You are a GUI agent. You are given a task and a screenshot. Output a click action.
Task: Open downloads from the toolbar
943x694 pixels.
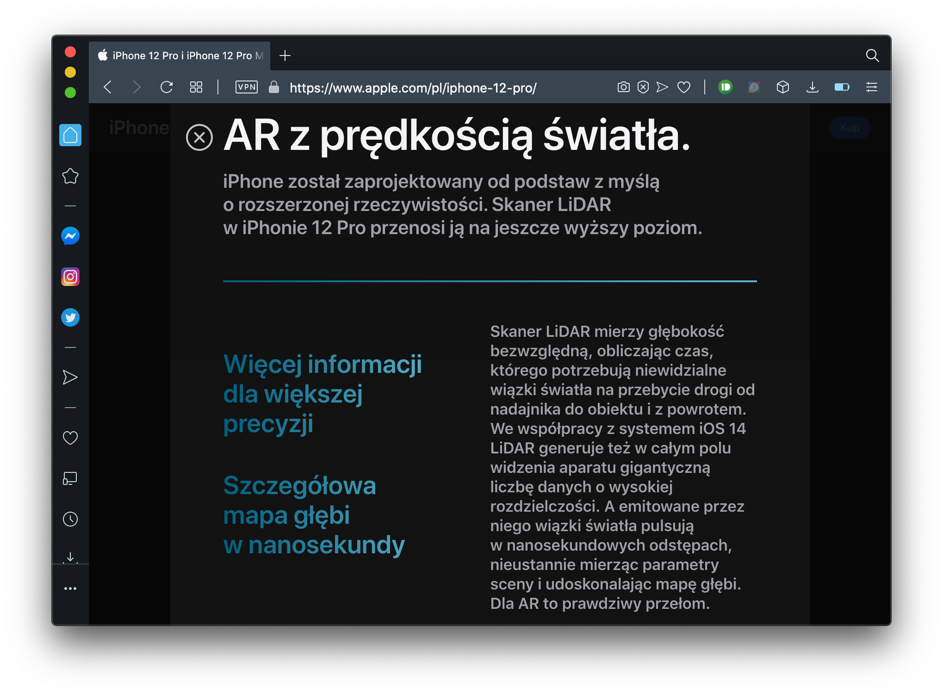tap(812, 87)
